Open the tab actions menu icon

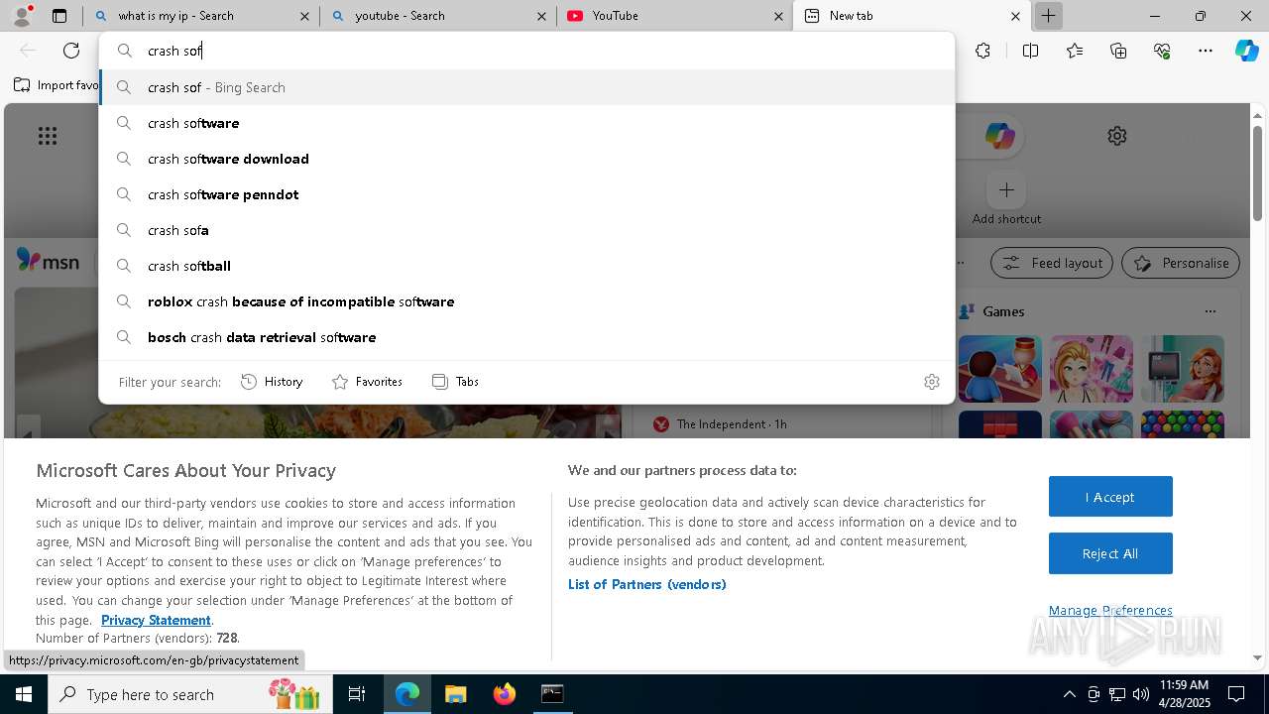coord(59,16)
